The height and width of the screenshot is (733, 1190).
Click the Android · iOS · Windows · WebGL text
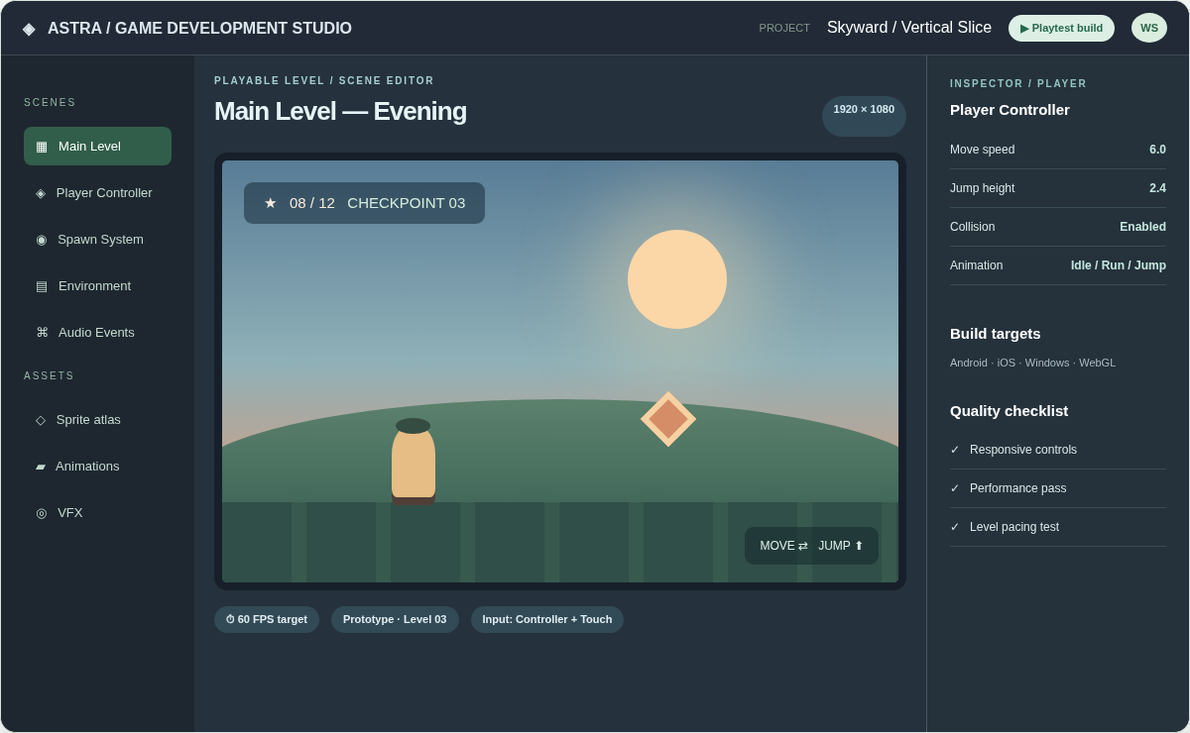[x=1032, y=363]
